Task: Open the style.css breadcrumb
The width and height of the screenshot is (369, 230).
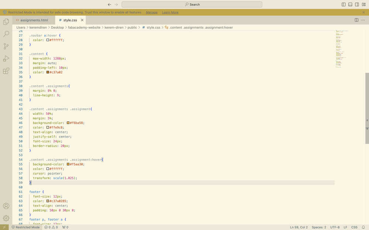Action: [x=151, y=28]
